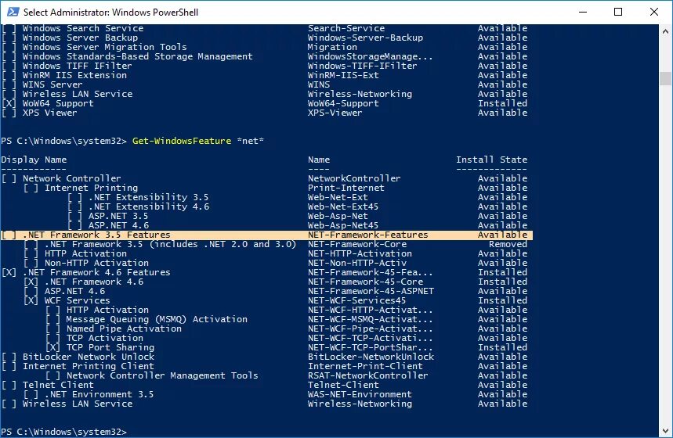Click the scrollbar up arrow
This screenshot has width=673, height=438.
pyautogui.click(x=665, y=31)
